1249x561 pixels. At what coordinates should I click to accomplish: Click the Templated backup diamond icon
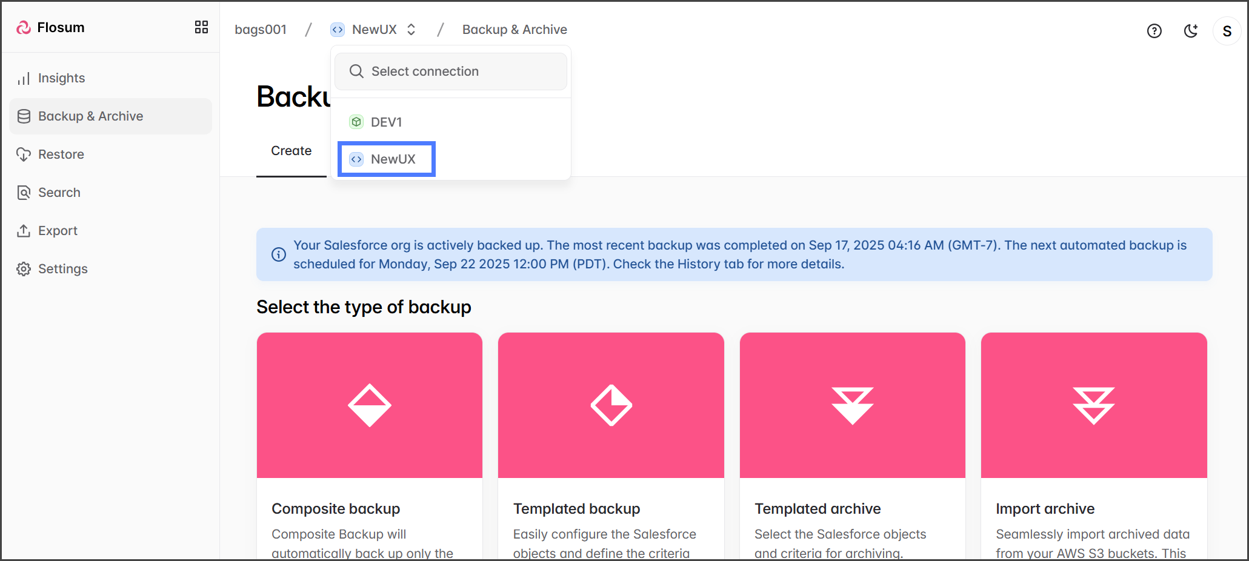coord(611,405)
